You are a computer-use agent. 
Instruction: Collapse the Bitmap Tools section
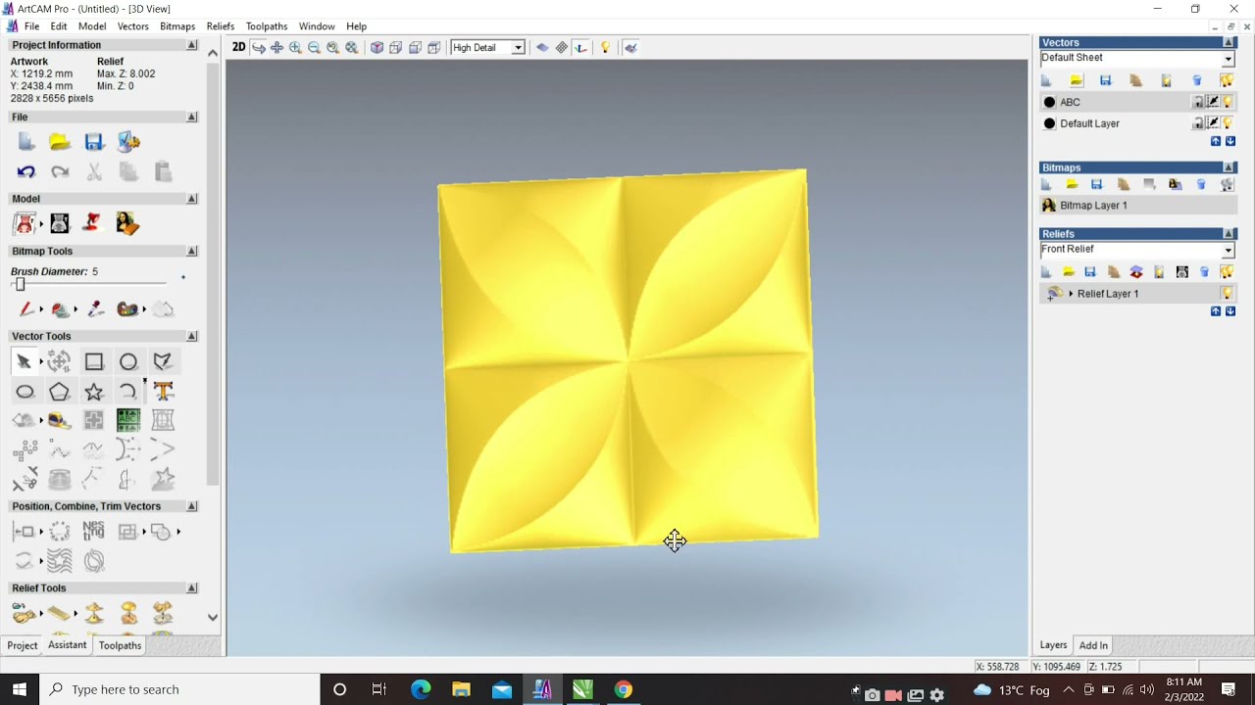[x=191, y=251]
